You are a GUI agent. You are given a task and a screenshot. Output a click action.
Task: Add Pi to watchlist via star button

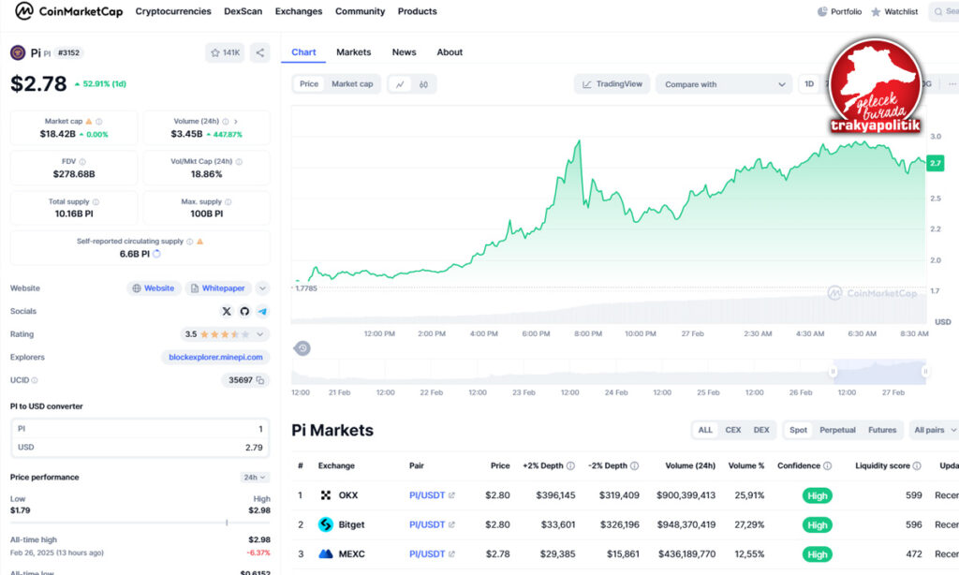(225, 53)
